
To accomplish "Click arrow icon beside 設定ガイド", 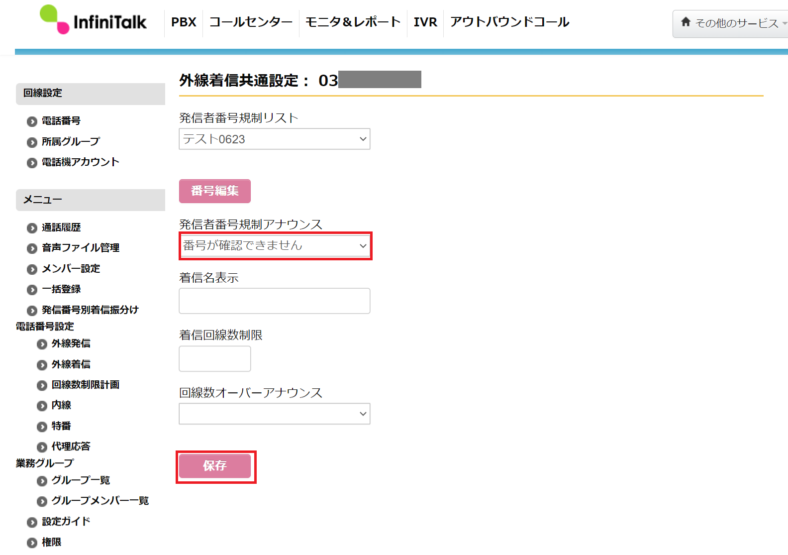I will pos(32,522).
